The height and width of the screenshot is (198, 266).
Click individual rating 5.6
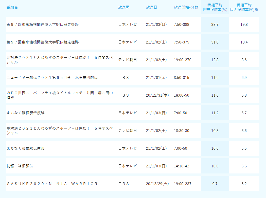tap(244, 166)
